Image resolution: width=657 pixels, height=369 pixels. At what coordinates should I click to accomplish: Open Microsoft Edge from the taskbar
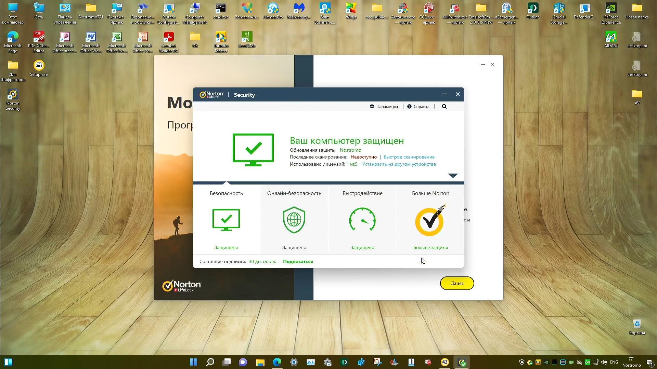(x=277, y=362)
